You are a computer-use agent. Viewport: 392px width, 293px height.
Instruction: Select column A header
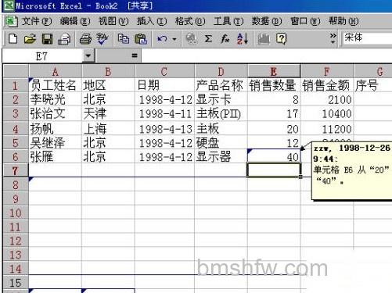pyautogui.click(x=55, y=71)
